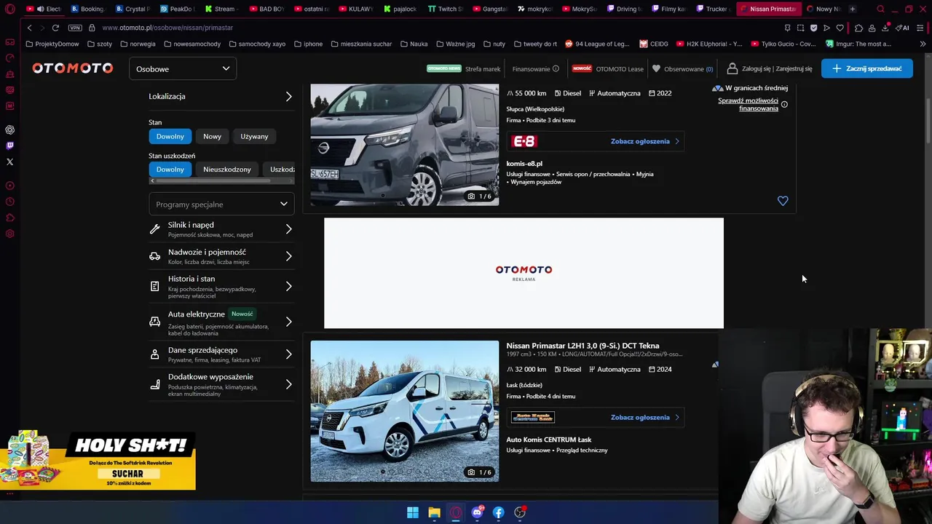Select Nieuszkodzony damage filter
This screenshot has width=932, height=524.
[x=227, y=169]
